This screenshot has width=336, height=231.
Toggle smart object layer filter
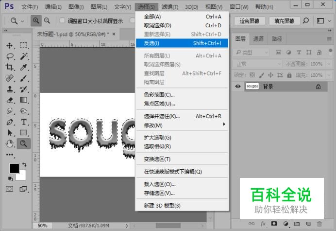(319, 53)
